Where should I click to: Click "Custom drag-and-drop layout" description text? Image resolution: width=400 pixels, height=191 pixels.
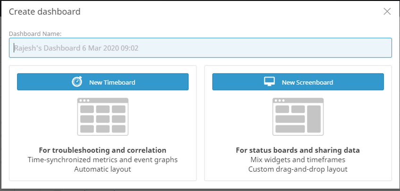click(298, 169)
